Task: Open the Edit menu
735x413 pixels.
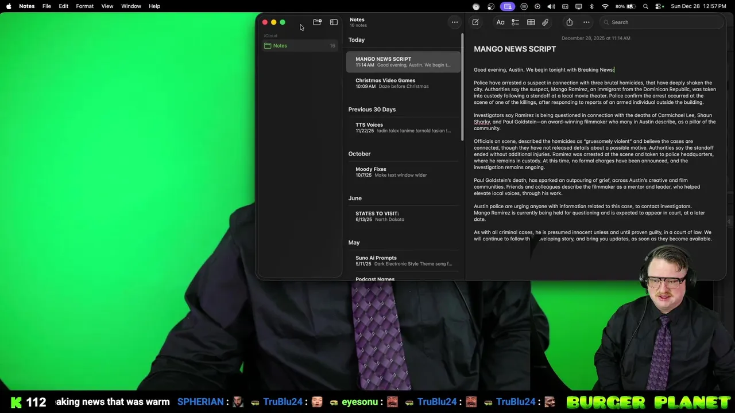Action: pyautogui.click(x=64, y=6)
